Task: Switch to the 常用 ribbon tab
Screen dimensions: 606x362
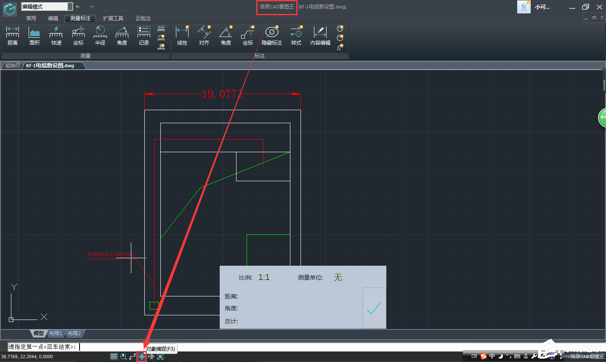Action: (31, 18)
